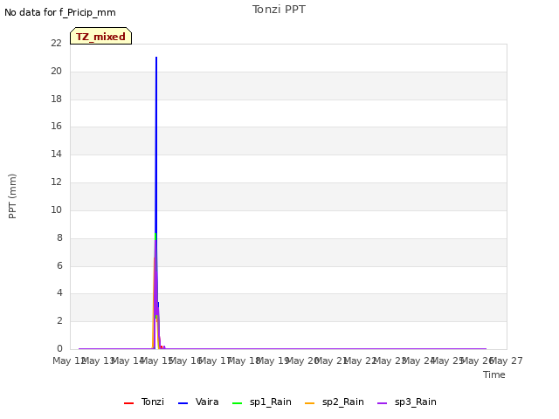Click the red Tonzi legend swatch
Viewport: 559px width, 419px height.
tap(128, 403)
